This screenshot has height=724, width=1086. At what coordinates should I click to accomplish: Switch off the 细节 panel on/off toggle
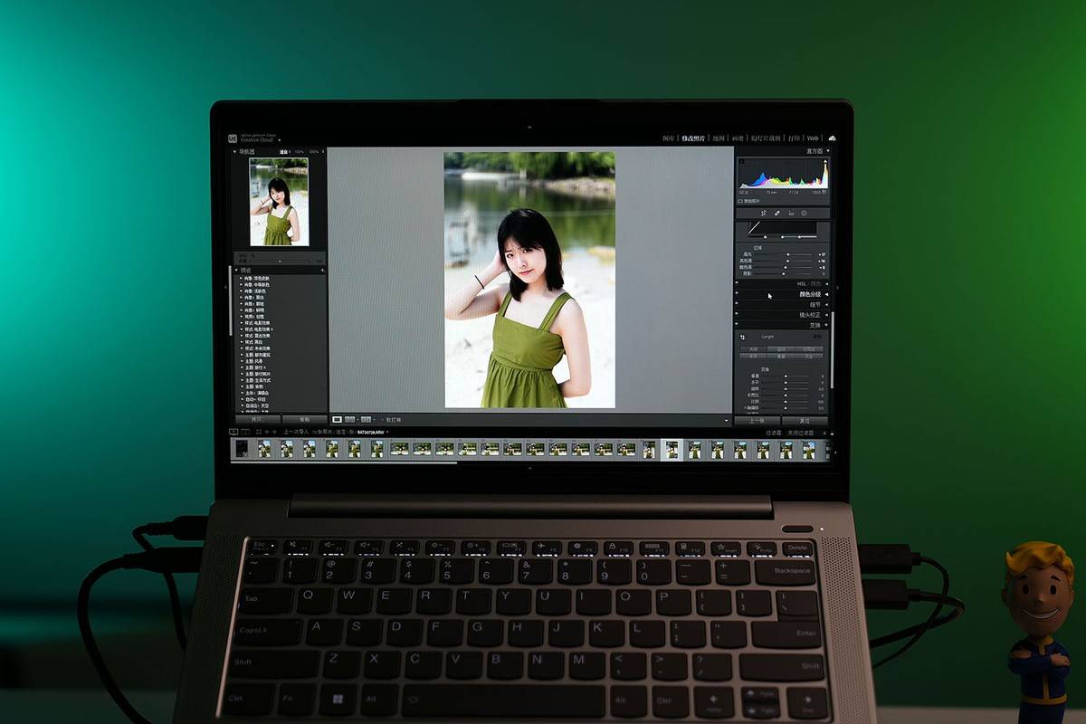click(x=736, y=305)
